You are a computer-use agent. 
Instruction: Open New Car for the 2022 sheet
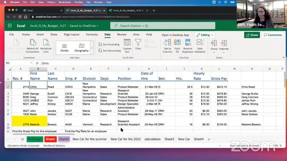(x=126, y=139)
